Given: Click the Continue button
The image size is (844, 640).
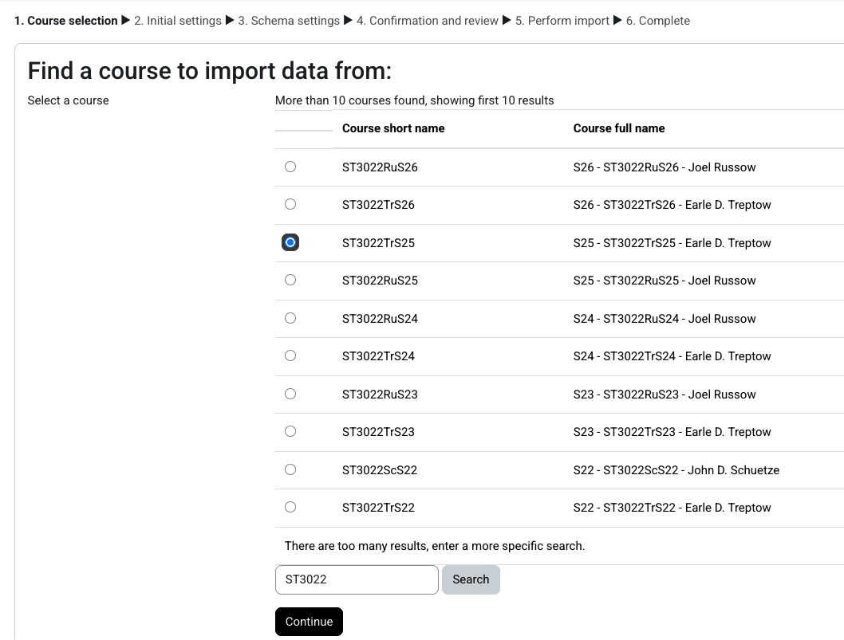Looking at the screenshot, I should [309, 622].
